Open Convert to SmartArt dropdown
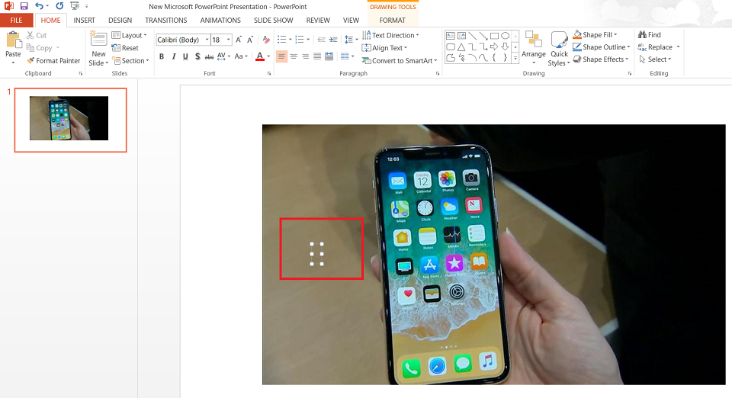Screen dimensions: 732x398 point(400,61)
